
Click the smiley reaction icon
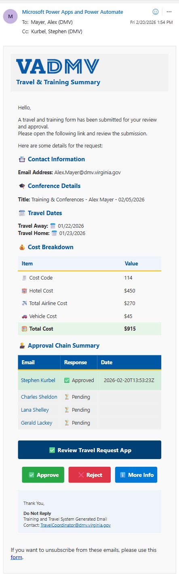[x=156, y=12]
